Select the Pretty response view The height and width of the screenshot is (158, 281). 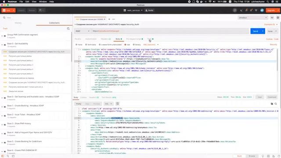click(x=79, y=104)
